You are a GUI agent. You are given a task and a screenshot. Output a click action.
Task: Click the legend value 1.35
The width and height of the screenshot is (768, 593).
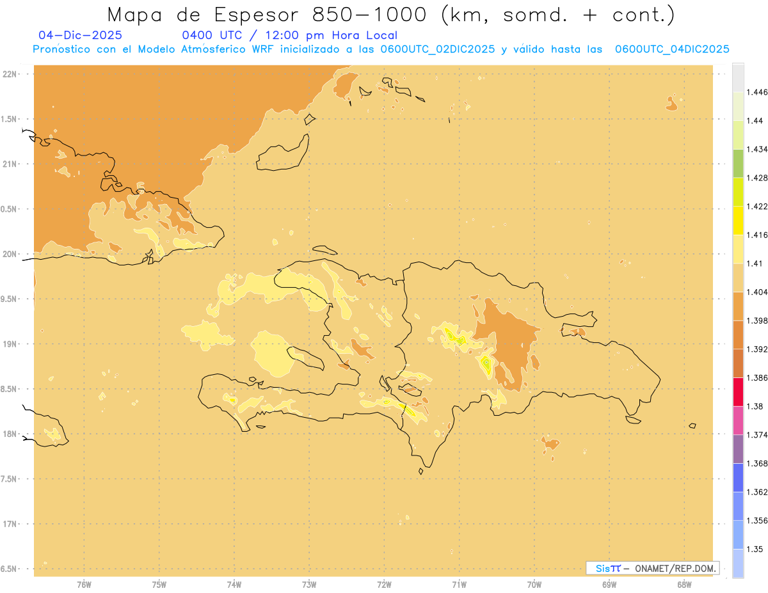(x=755, y=549)
